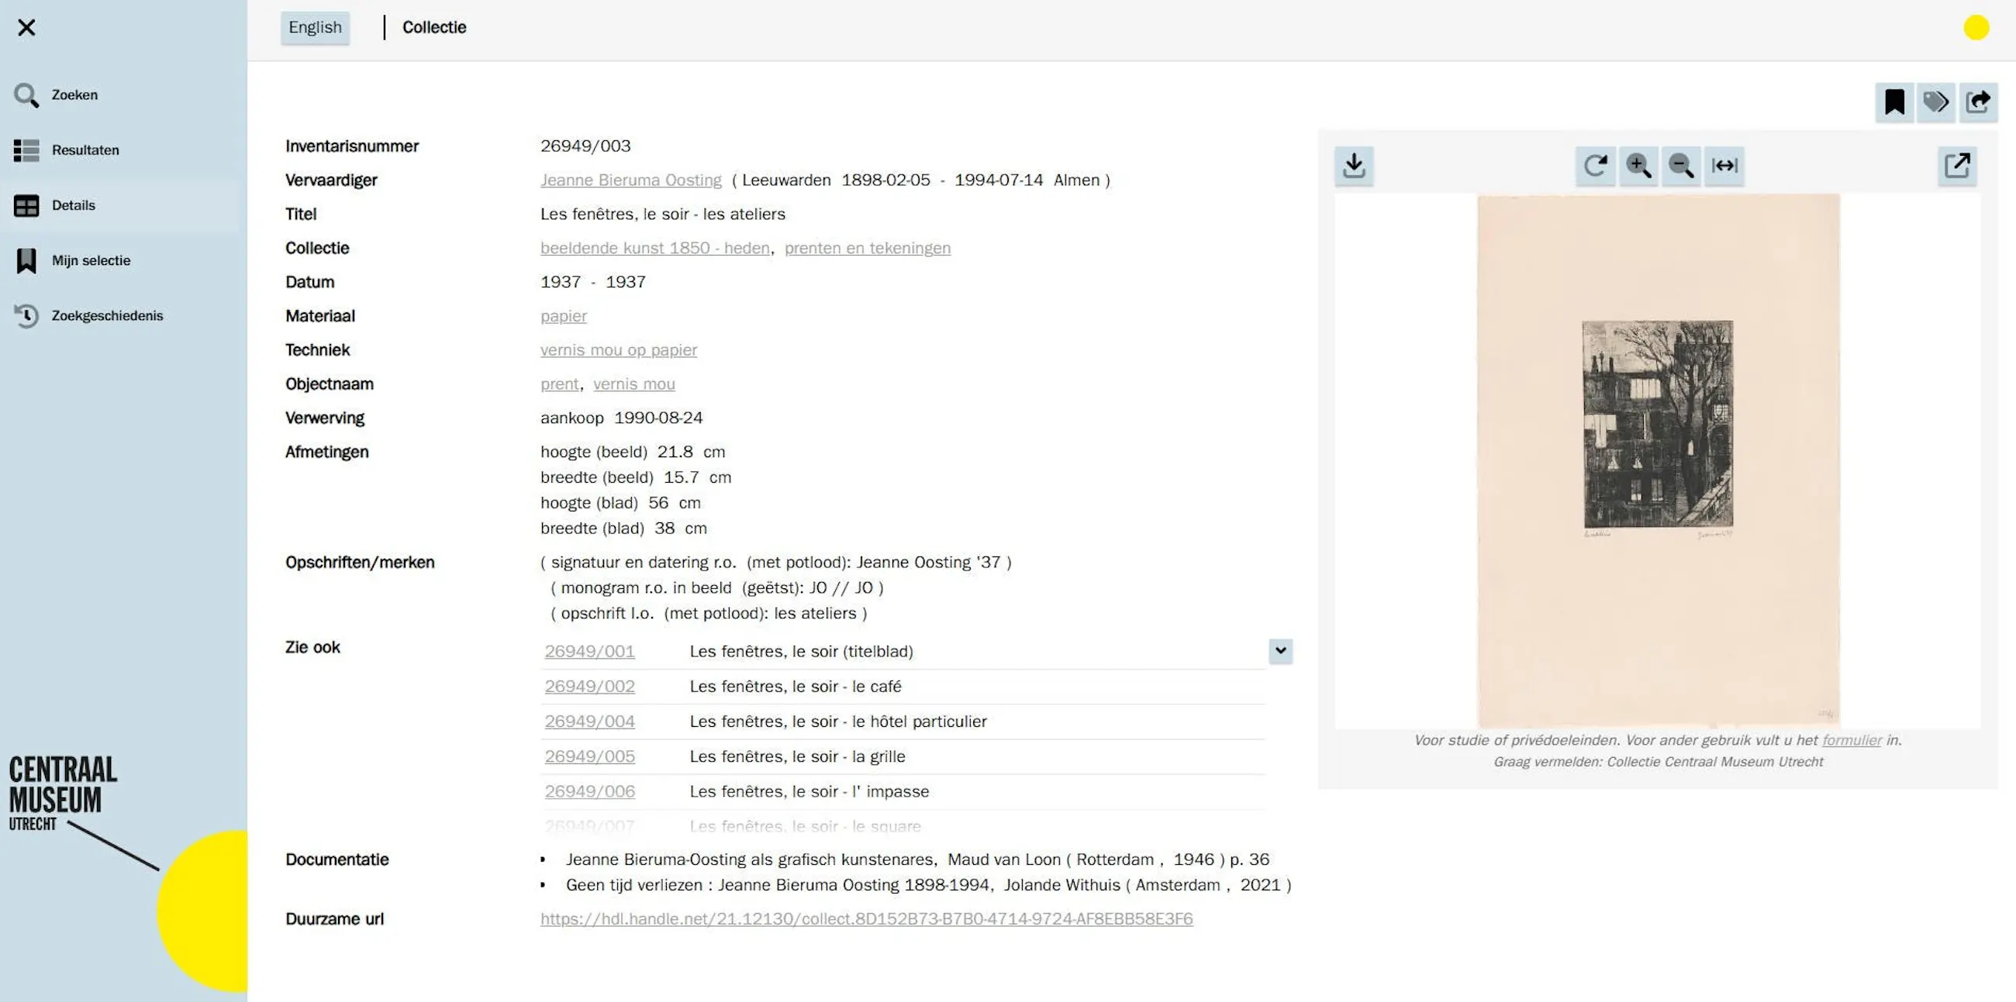This screenshot has height=1002, width=2016.
Task: Expand the Zie ook related list
Action: [1280, 650]
